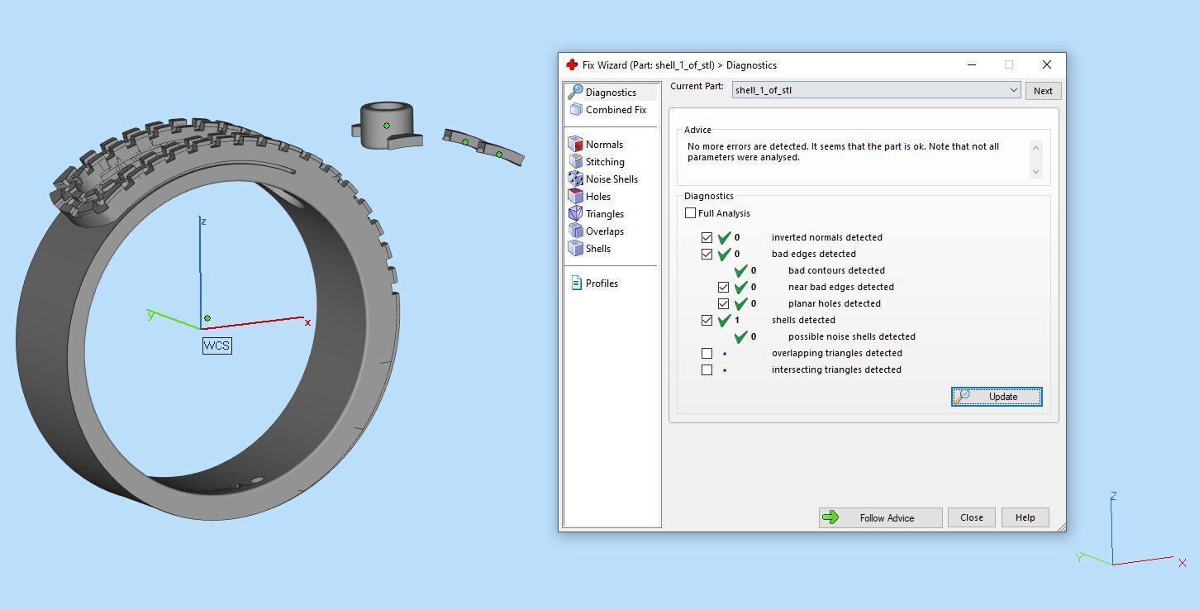The image size is (1199, 610).
Task: Click the Follow Advice button
Action: pos(880,517)
